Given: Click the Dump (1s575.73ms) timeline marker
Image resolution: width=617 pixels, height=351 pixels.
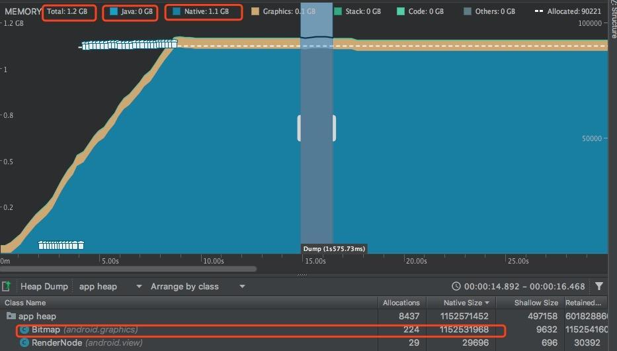Looking at the screenshot, I should coord(334,248).
